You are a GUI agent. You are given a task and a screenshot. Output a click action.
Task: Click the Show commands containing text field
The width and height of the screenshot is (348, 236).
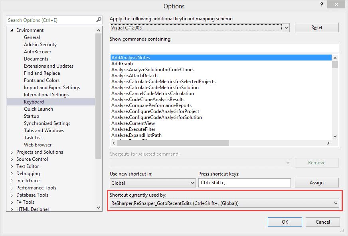(224, 47)
